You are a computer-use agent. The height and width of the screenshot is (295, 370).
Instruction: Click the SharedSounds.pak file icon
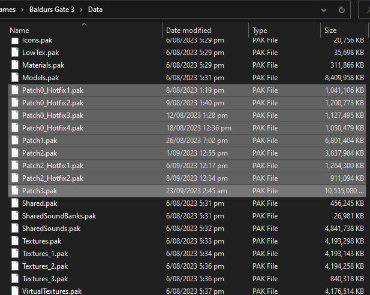point(15,229)
